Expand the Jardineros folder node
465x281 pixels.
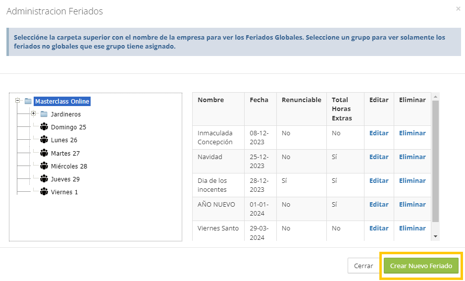(x=33, y=113)
